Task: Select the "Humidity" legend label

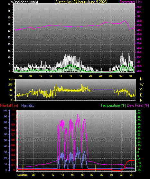Action: (28, 105)
